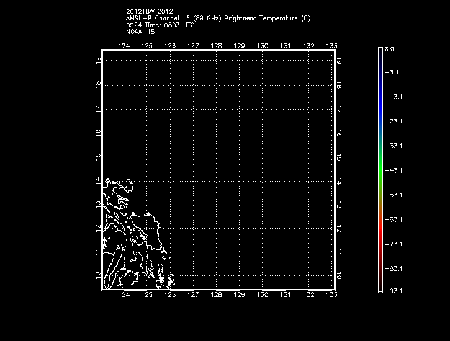
Task: Click latitude label 19 on the left axis
Action: (x=98, y=61)
